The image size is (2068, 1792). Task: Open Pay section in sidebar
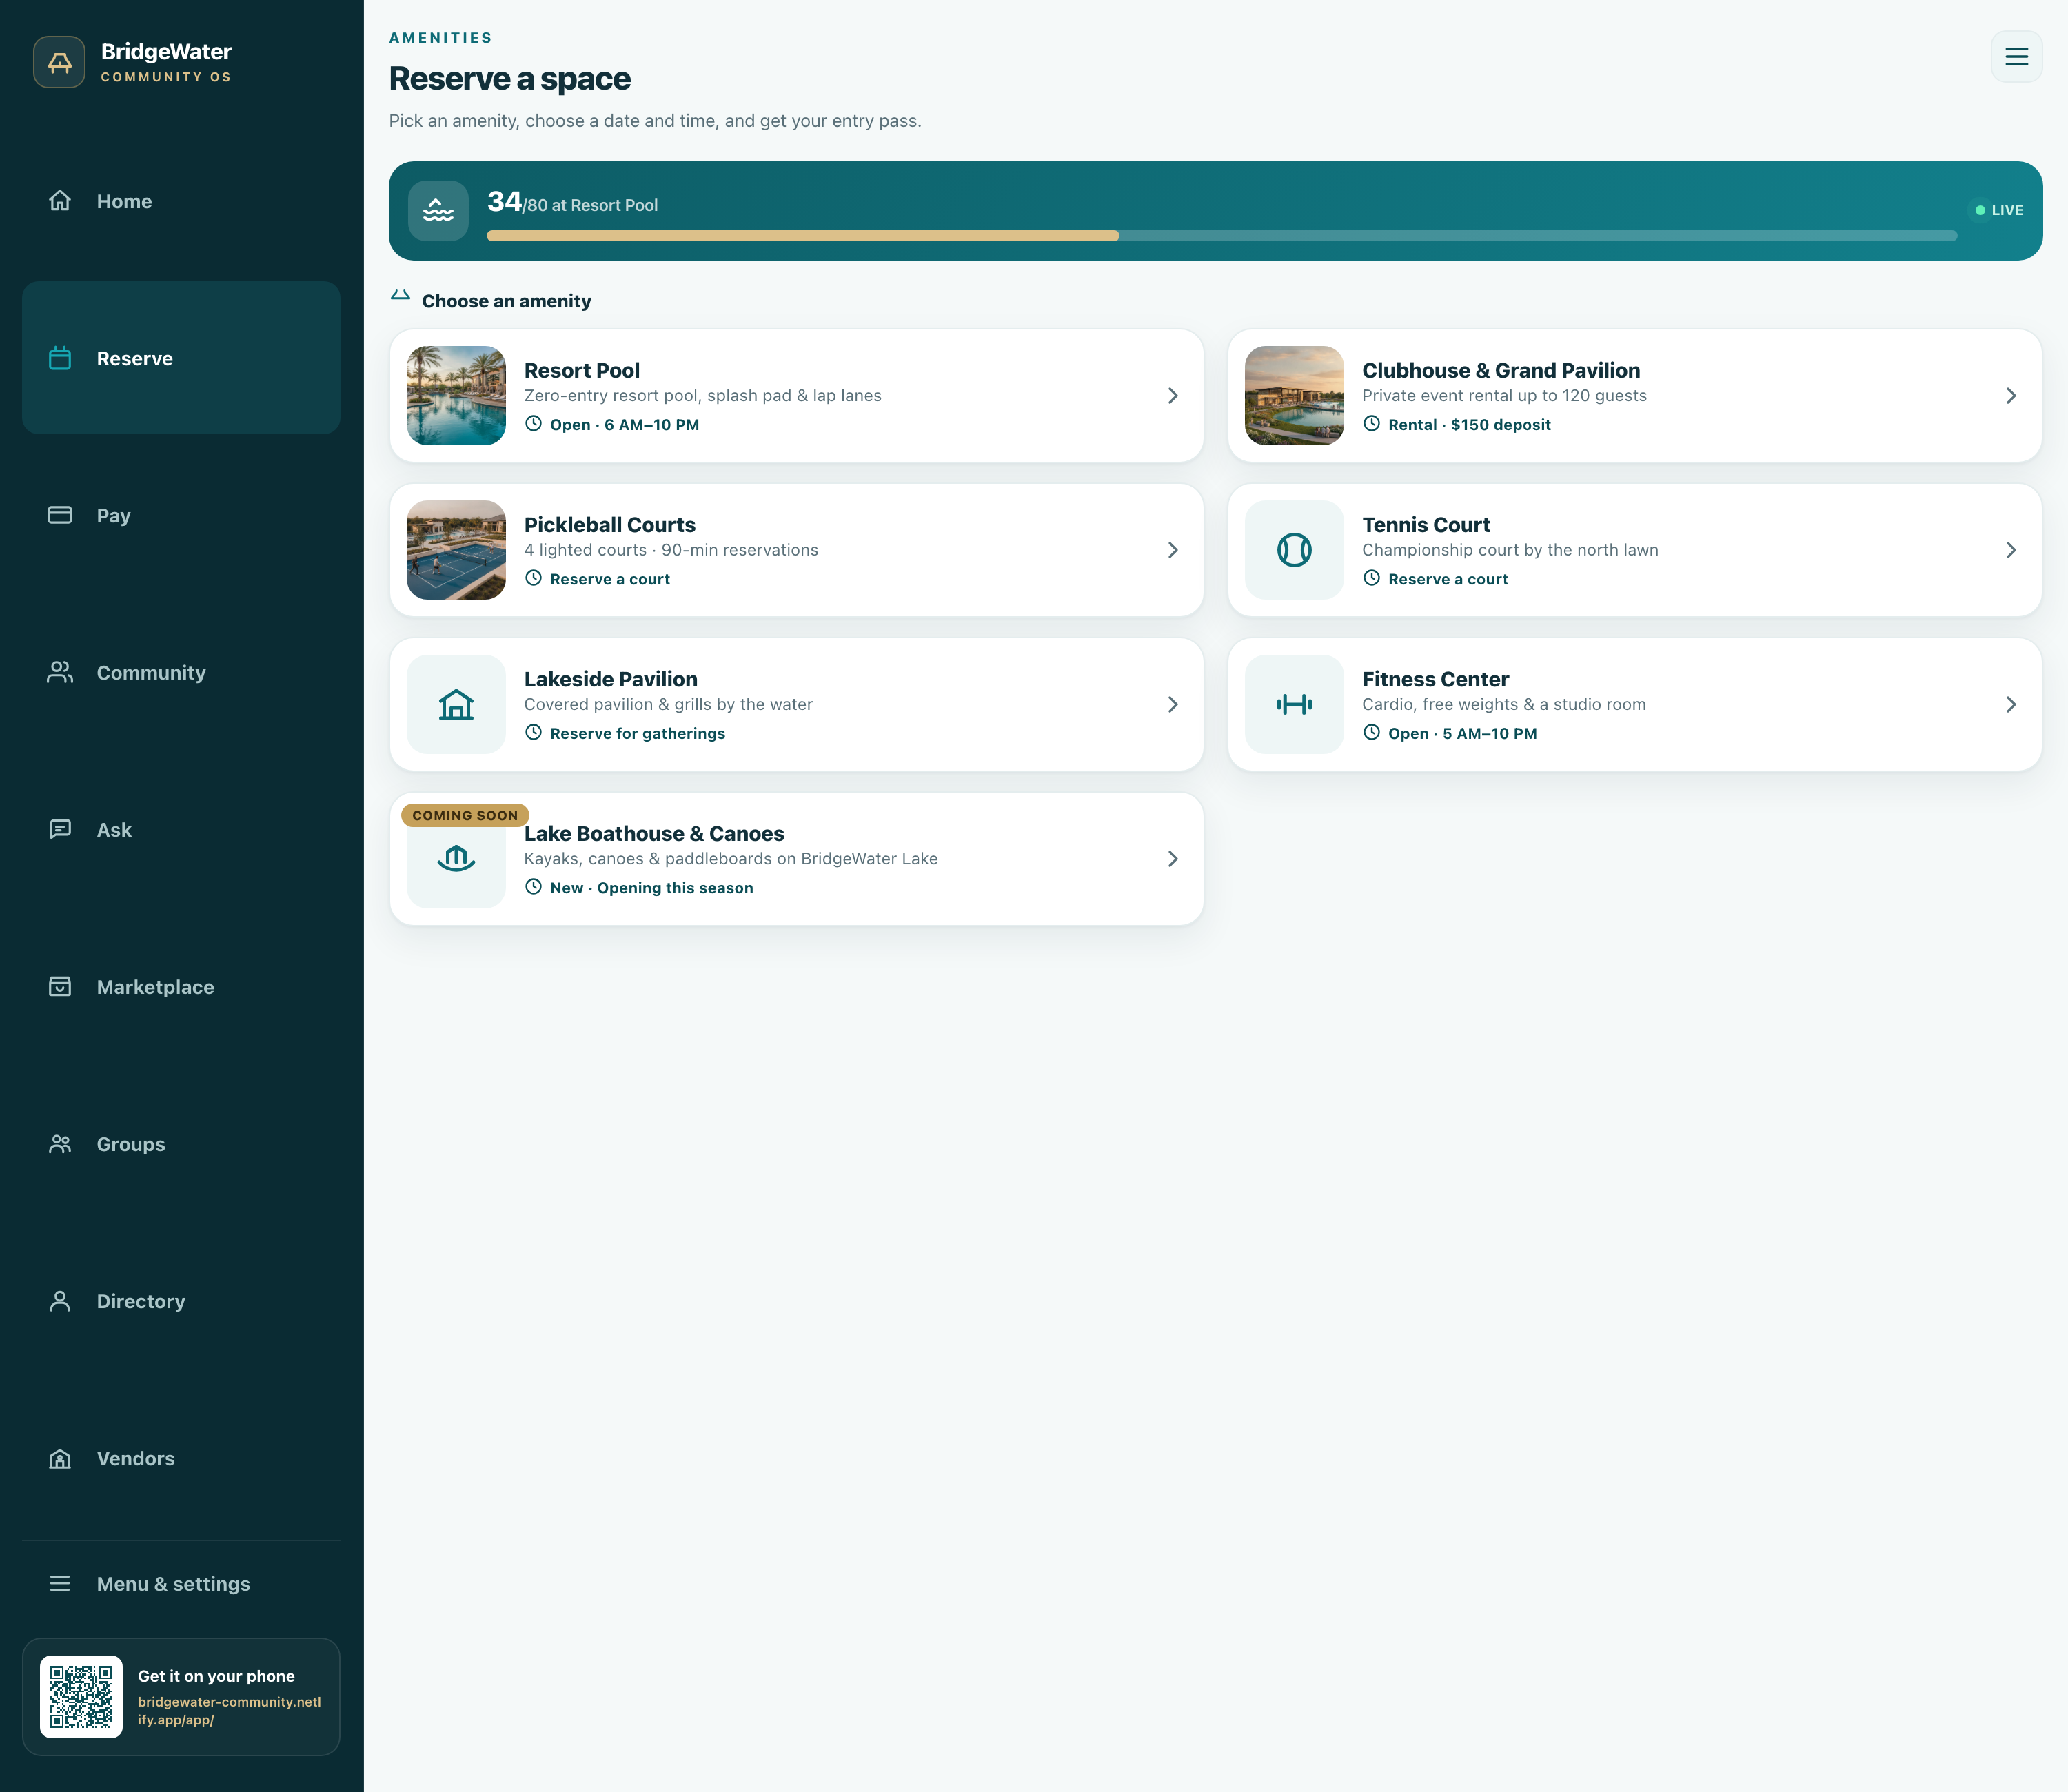(x=181, y=515)
